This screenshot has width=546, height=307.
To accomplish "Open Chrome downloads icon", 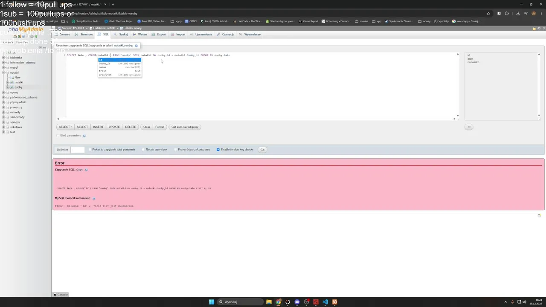I will coord(518,13).
